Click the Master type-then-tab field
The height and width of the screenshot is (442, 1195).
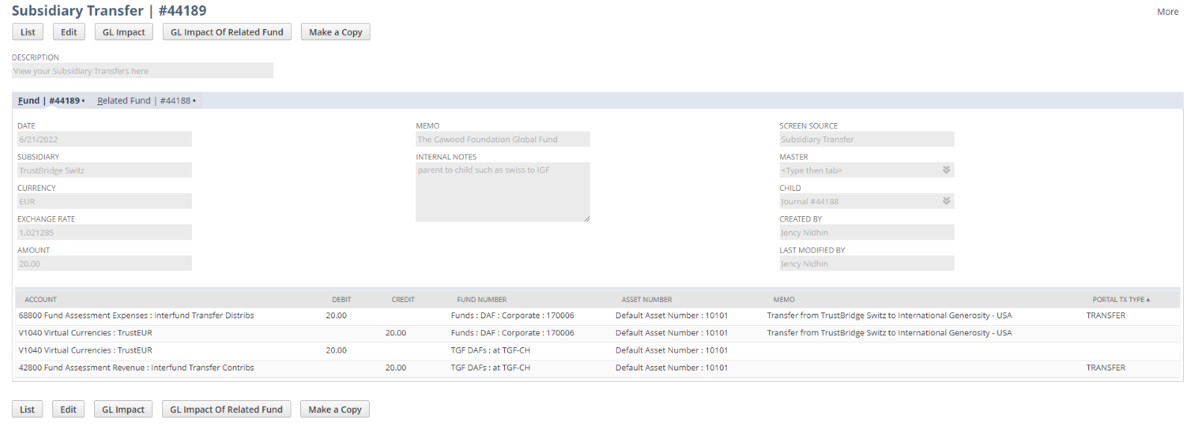coord(859,171)
